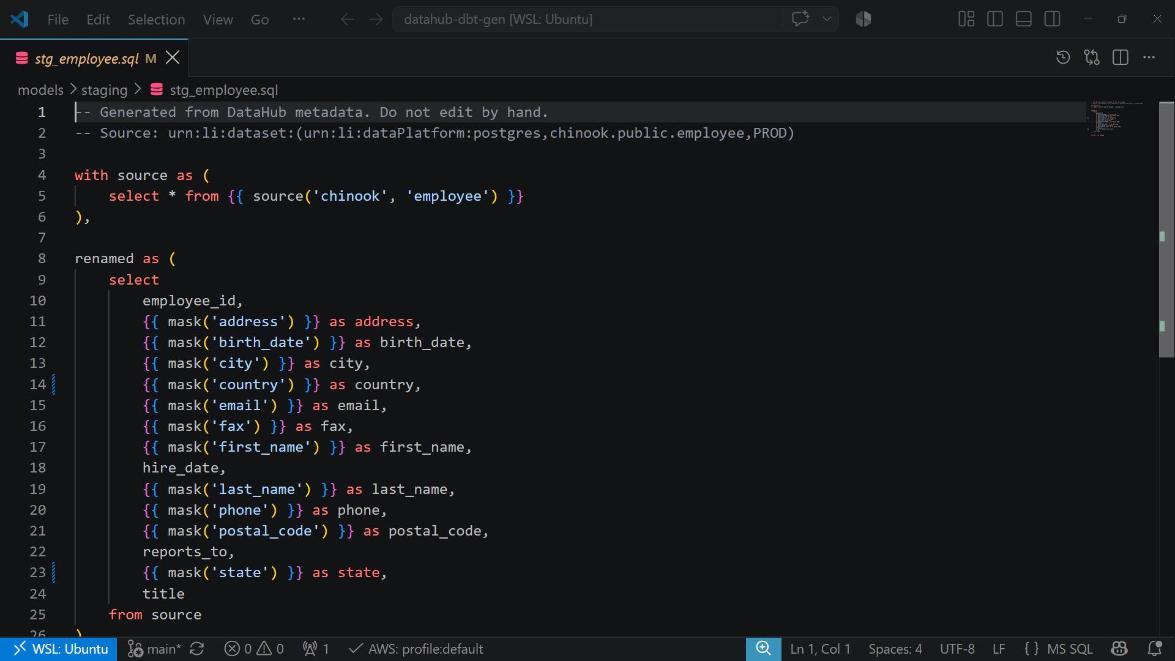Viewport: 1175px width, 661px height.
Task: Click Ln 1, Col 1 position indicator
Action: 820,649
